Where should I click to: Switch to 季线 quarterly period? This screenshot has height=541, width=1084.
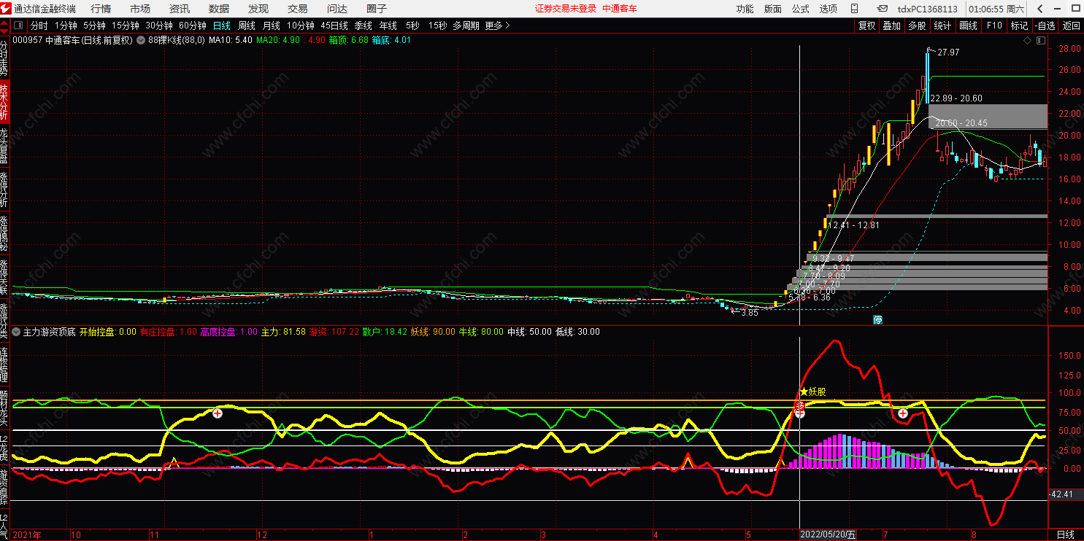[x=364, y=26]
